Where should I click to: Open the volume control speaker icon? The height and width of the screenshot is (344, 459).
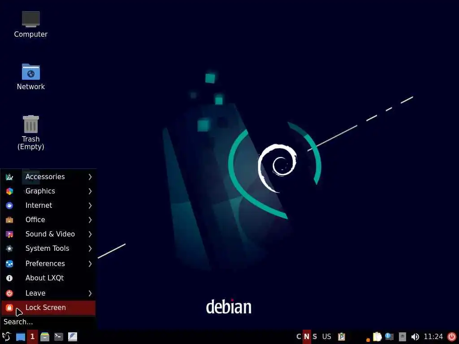415,337
